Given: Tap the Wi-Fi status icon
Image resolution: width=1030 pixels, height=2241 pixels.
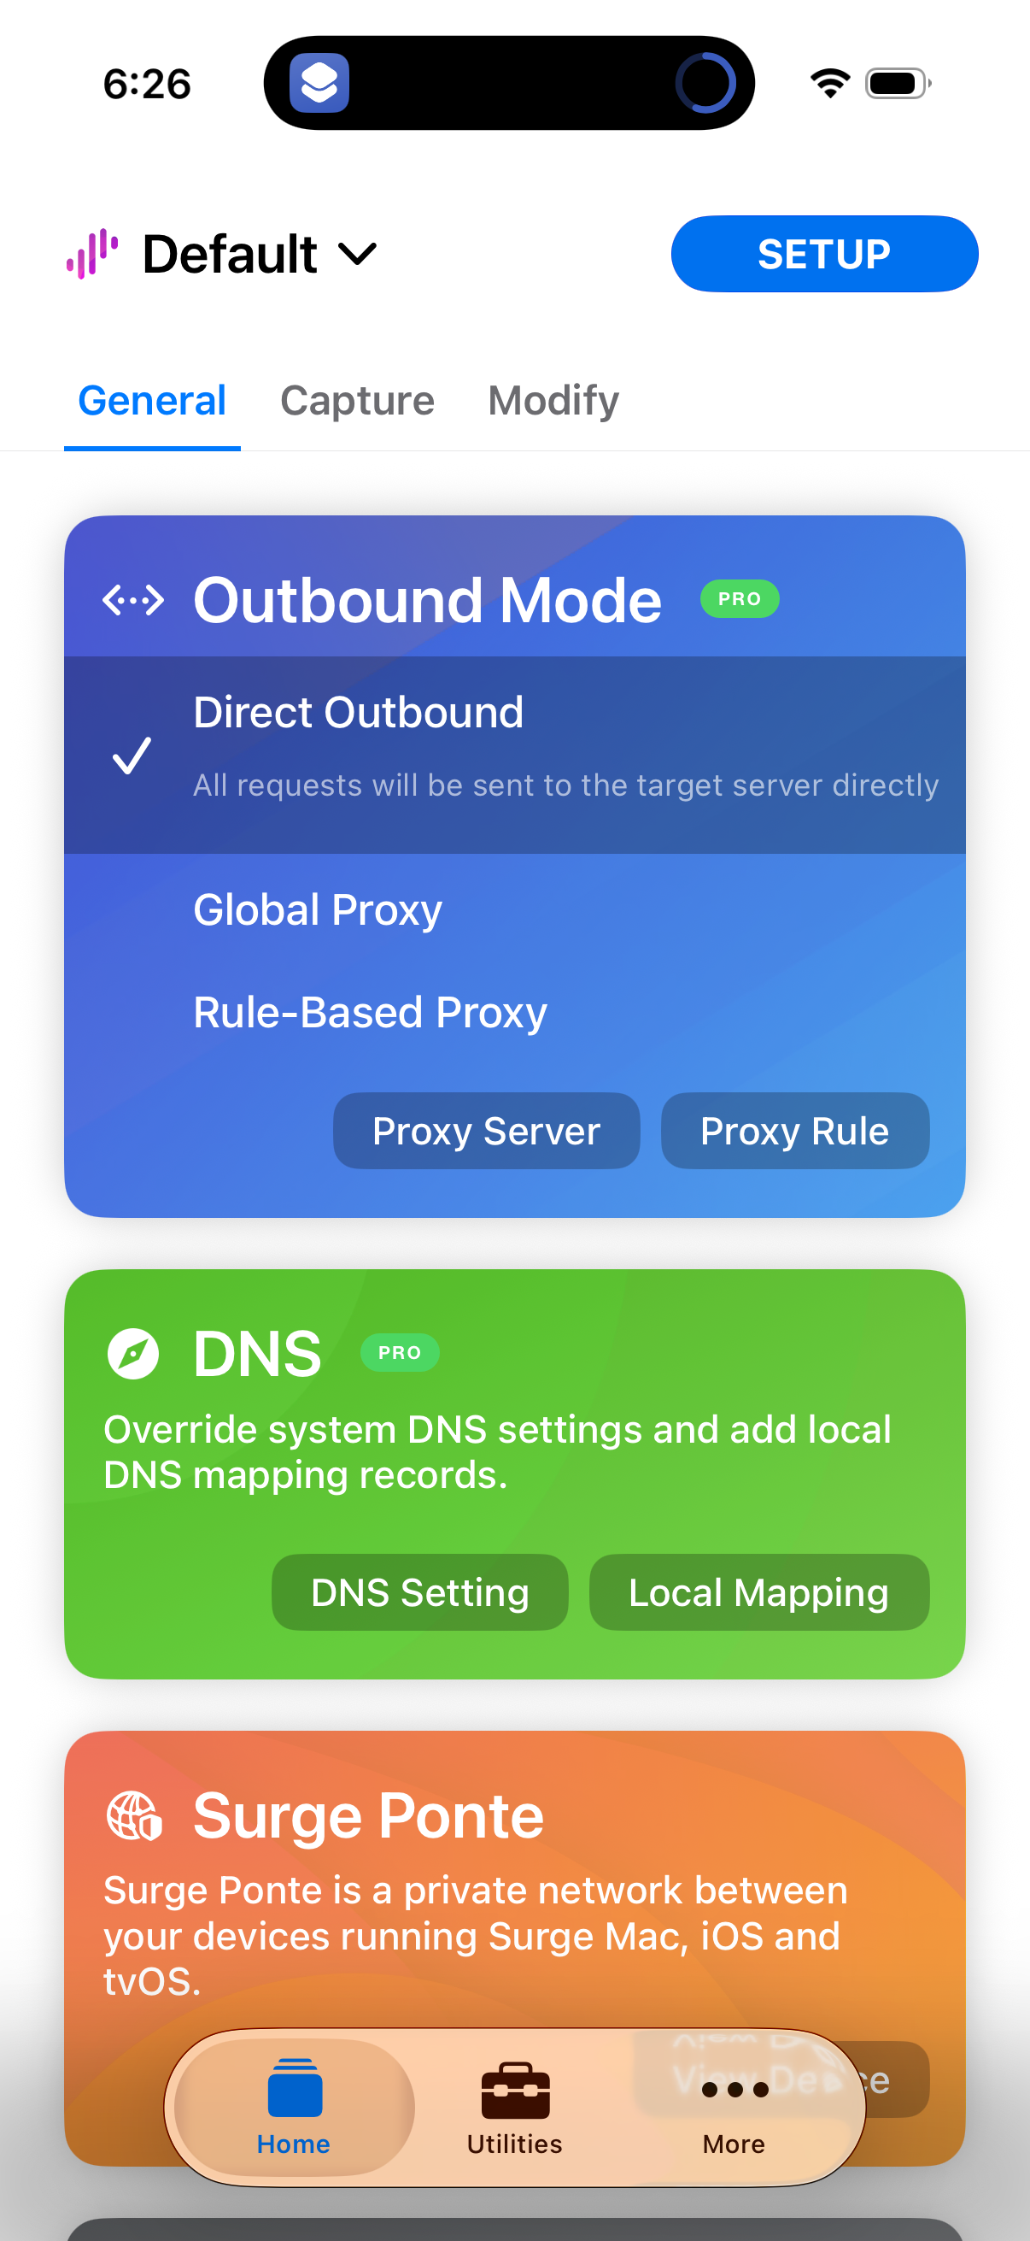Looking at the screenshot, I should tap(830, 84).
